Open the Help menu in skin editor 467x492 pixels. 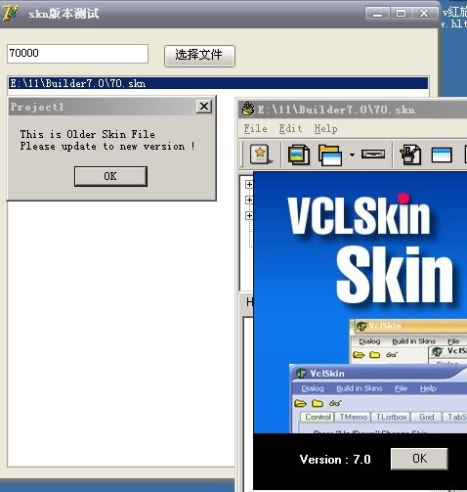[x=325, y=129]
